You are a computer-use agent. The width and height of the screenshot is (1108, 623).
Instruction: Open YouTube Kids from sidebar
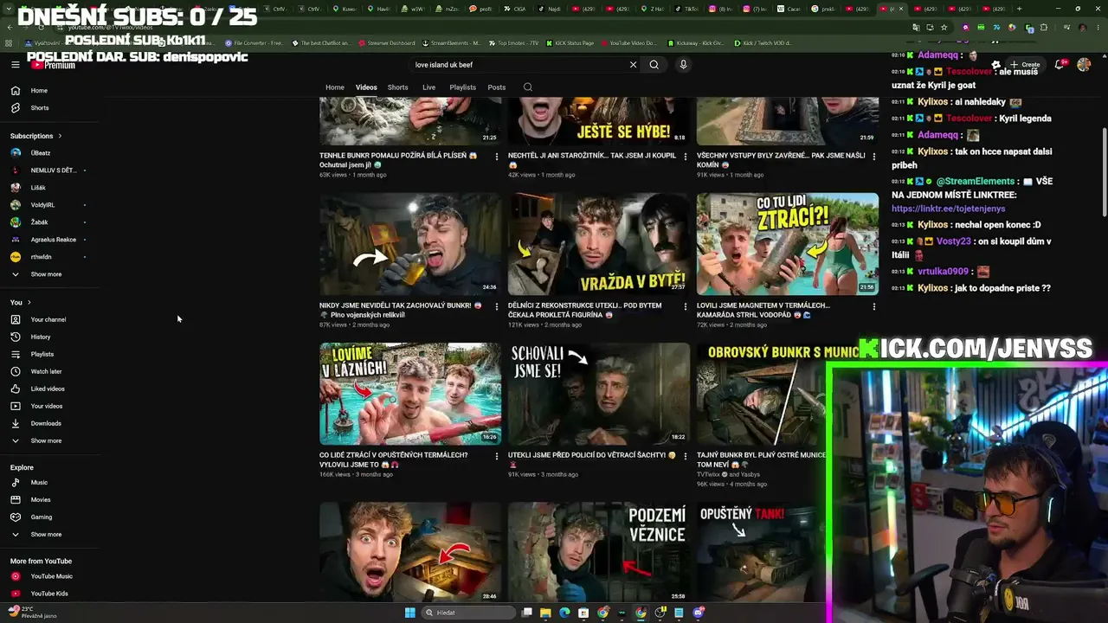[x=49, y=594]
